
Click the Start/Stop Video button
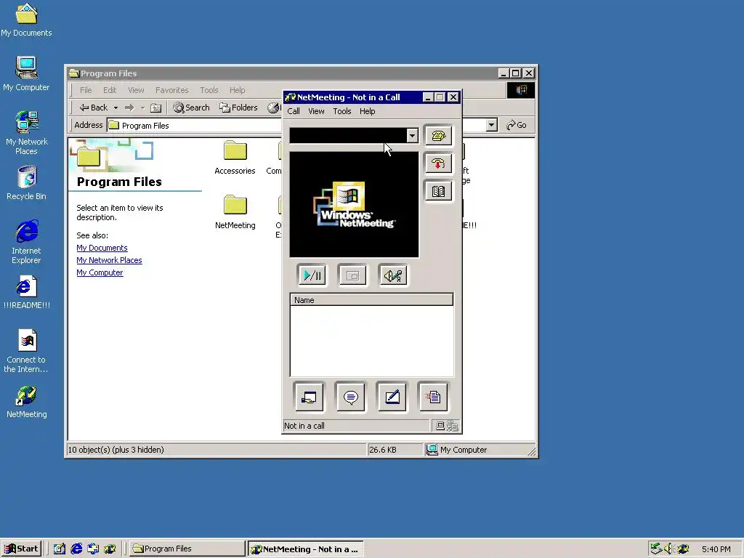point(312,275)
